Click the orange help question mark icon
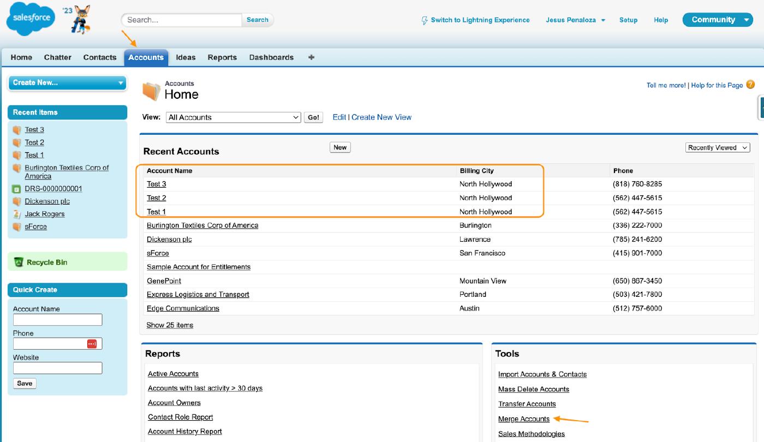764x442 pixels. coord(750,85)
